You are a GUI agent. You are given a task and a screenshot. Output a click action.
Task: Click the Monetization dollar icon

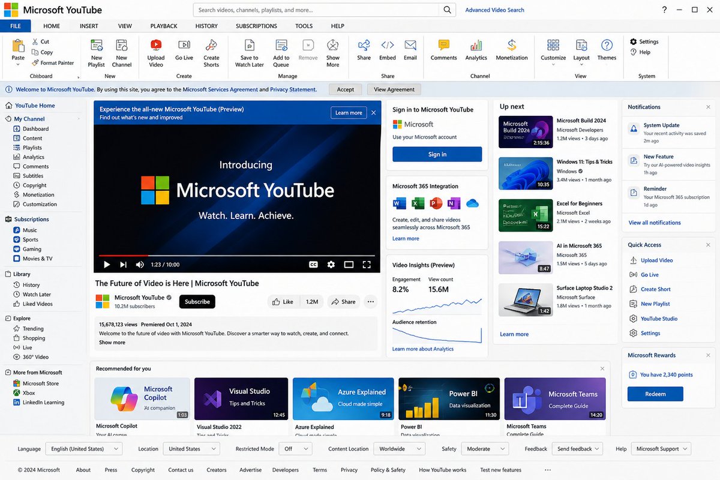click(x=512, y=45)
